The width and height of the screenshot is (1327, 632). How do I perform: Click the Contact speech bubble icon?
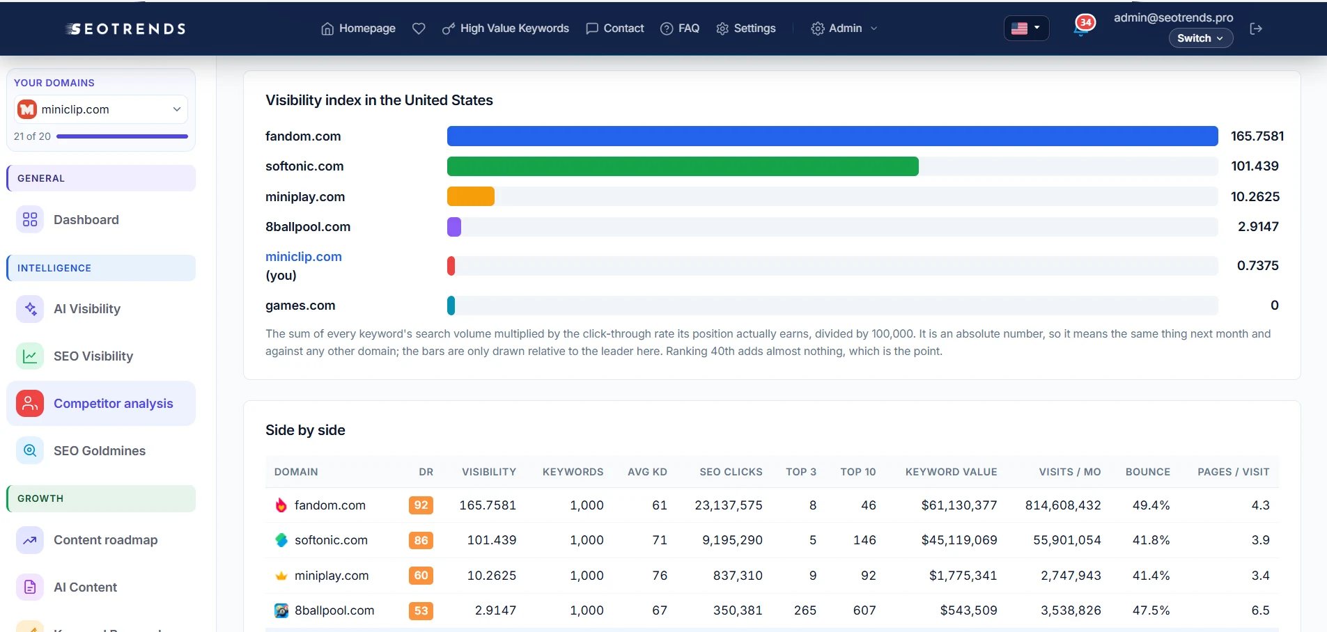coord(592,29)
